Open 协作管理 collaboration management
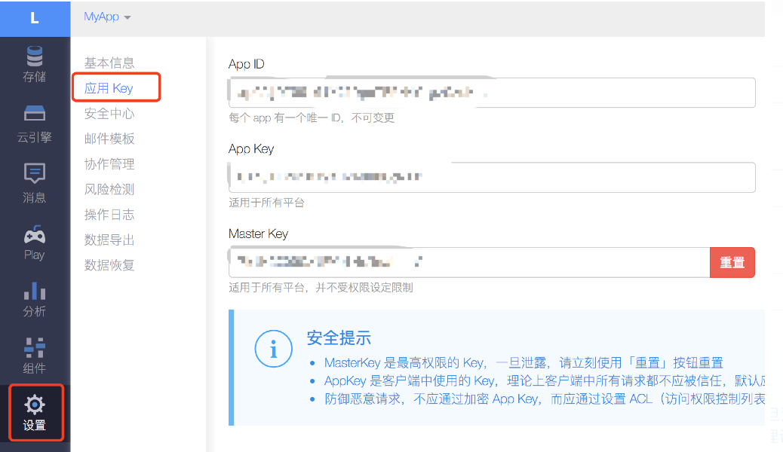This screenshot has width=783, height=452. [x=109, y=164]
